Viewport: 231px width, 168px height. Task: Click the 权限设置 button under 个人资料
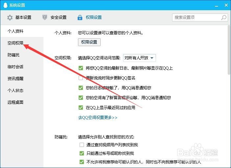(x=89, y=42)
